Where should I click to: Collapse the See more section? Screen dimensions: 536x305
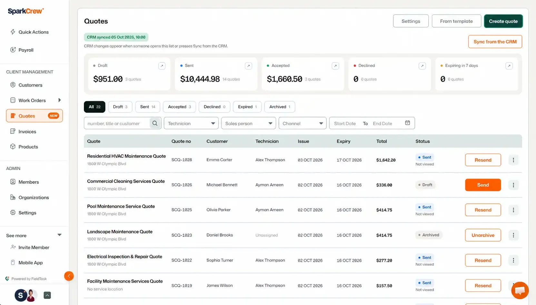(x=59, y=235)
